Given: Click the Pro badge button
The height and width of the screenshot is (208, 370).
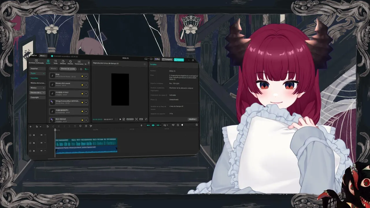Looking at the screenshot, I should [x=157, y=59].
